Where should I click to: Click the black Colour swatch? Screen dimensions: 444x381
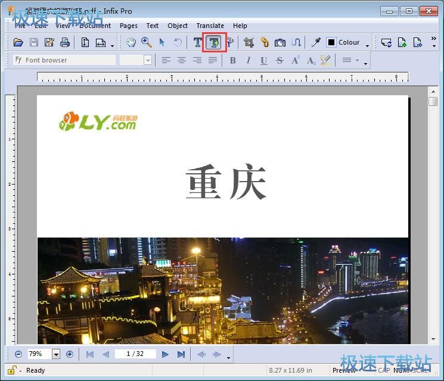coord(331,42)
